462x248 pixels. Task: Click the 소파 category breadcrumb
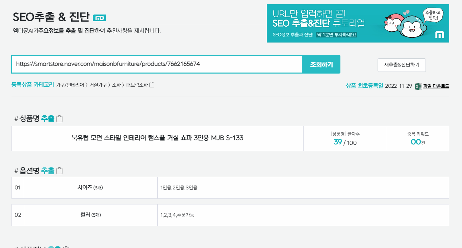[116, 85]
